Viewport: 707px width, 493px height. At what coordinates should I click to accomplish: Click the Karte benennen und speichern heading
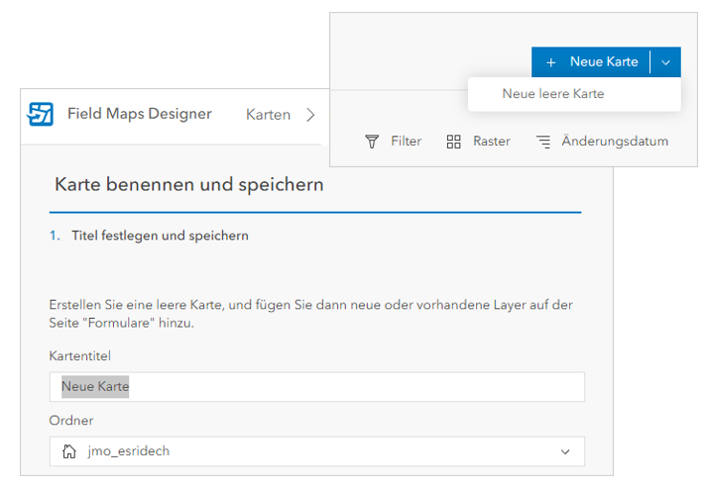(x=189, y=184)
